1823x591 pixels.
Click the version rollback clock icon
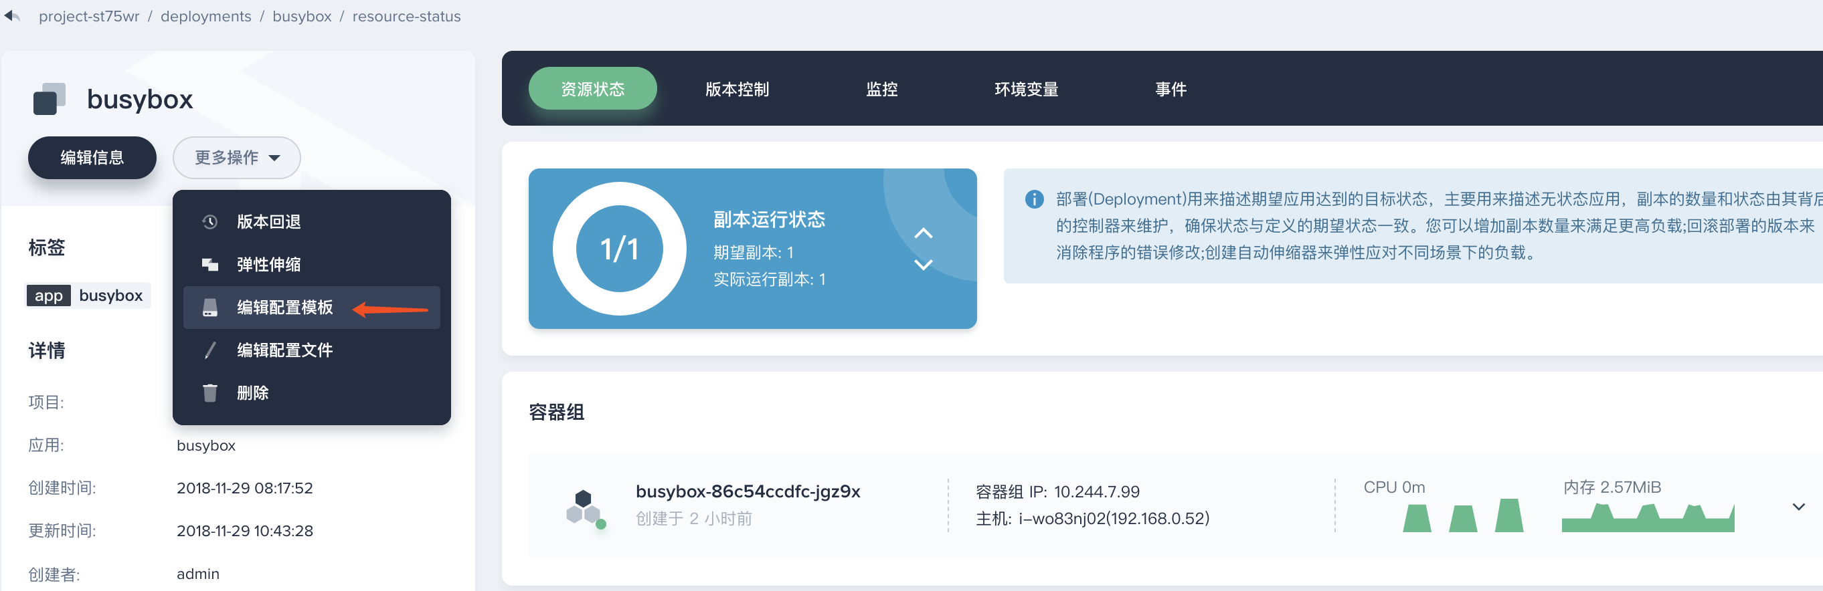(x=209, y=222)
